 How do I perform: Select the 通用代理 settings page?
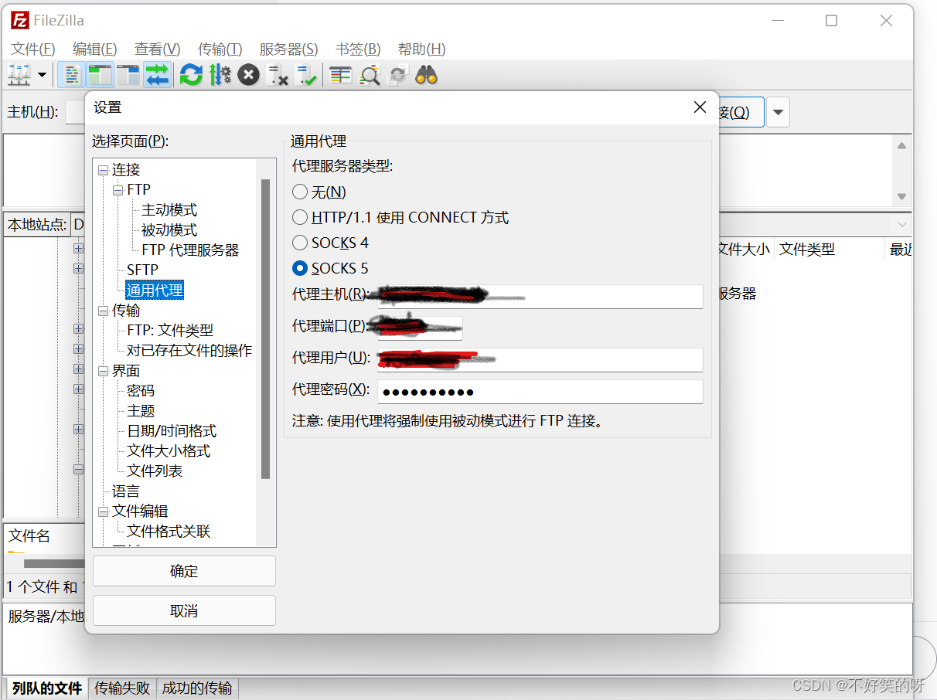pos(155,291)
